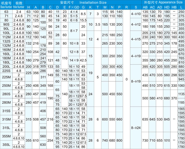The height and width of the screenshot is (149, 185).
Task: Click base number cell '250M'
Action: [x=6, y=86]
